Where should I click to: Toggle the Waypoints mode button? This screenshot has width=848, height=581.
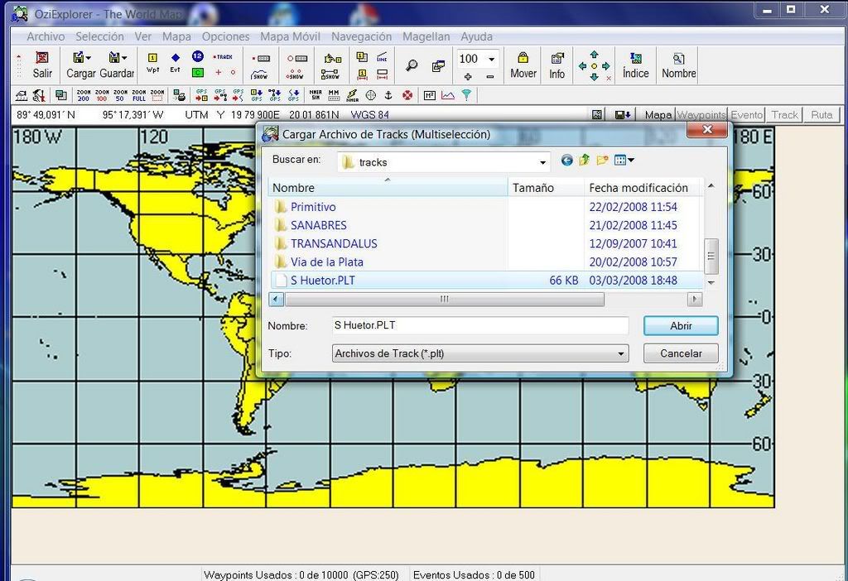(701, 114)
